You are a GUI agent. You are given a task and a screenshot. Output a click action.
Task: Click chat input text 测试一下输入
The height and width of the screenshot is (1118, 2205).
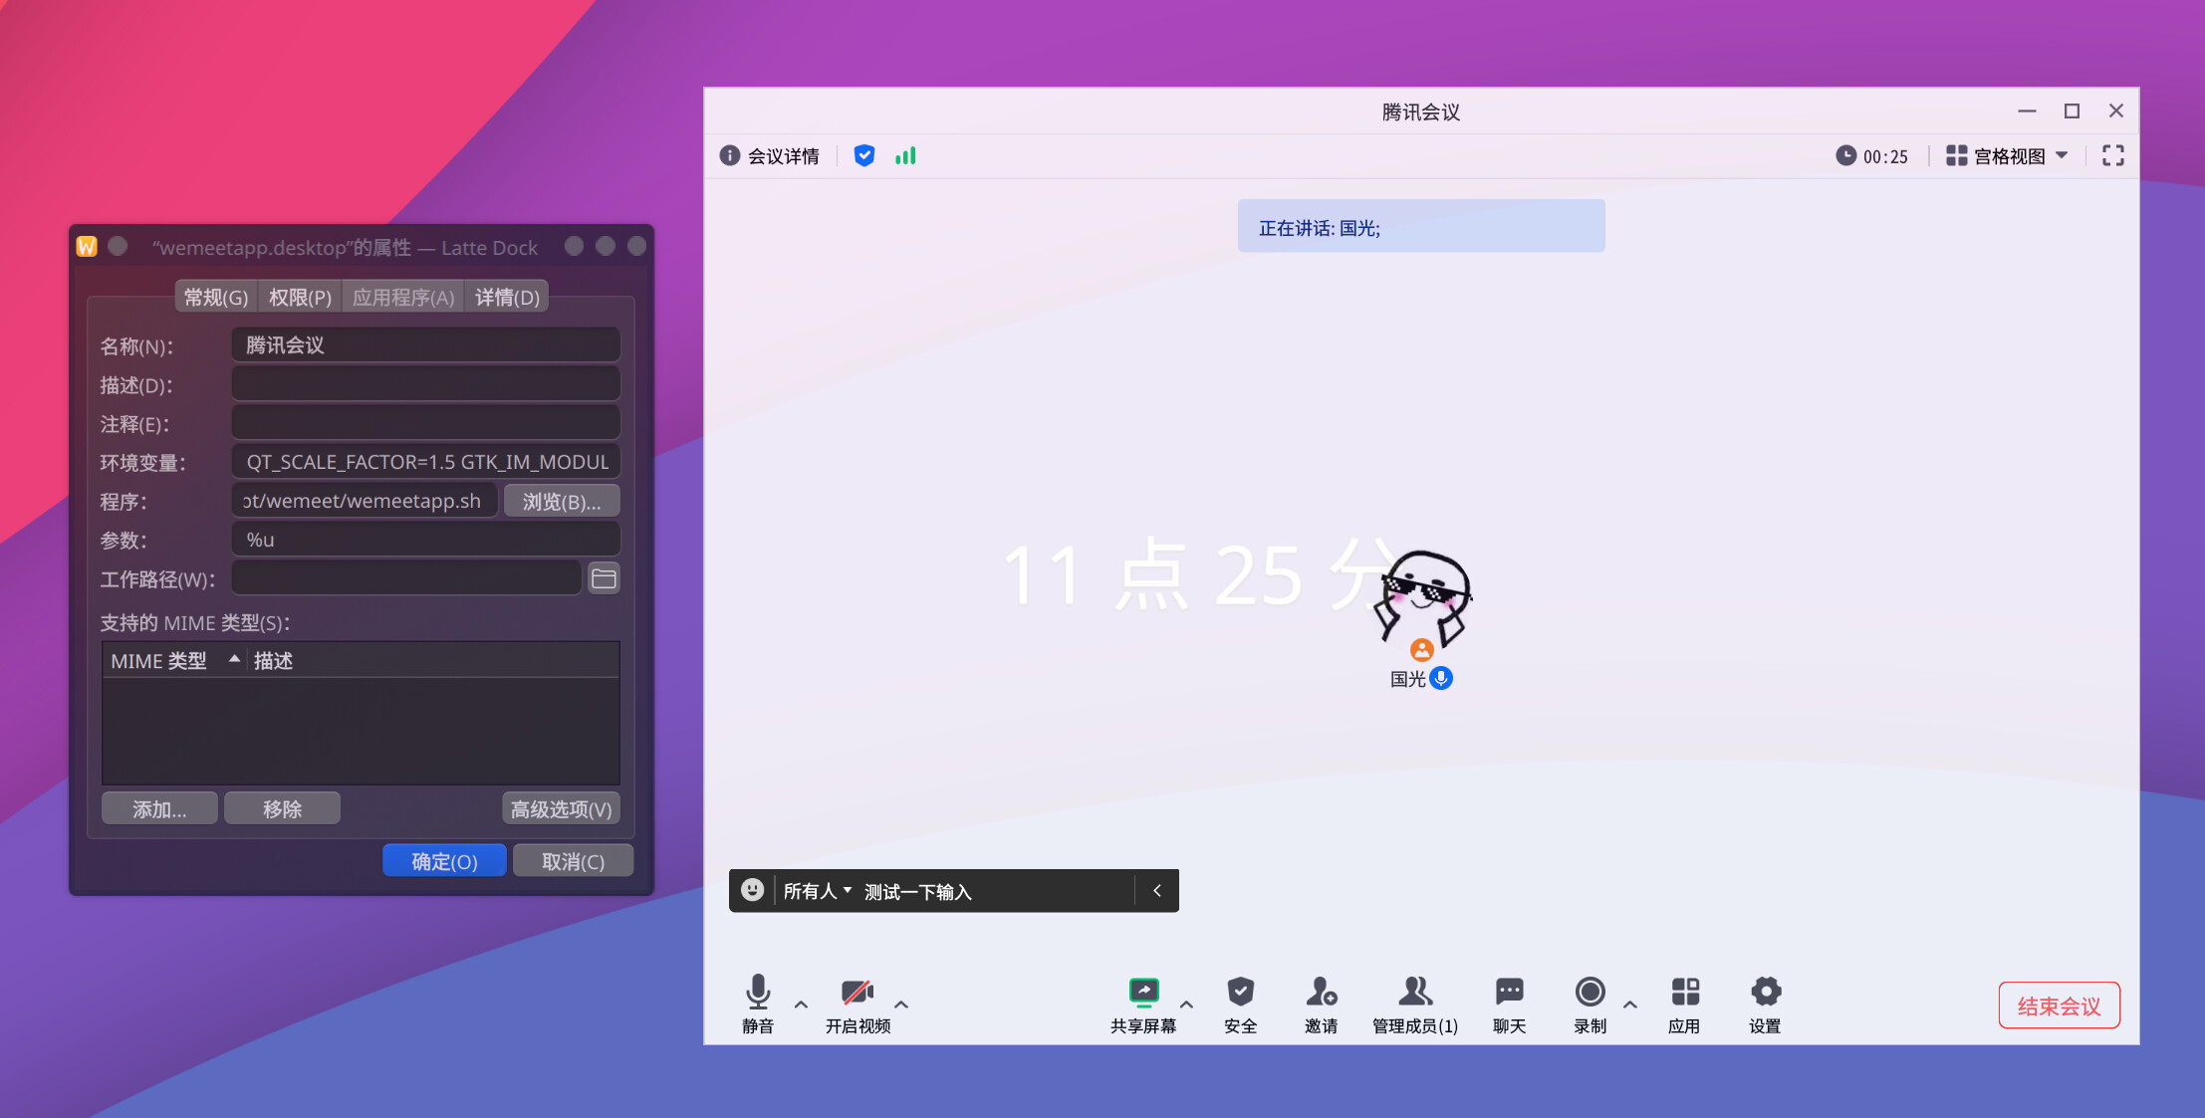[917, 892]
